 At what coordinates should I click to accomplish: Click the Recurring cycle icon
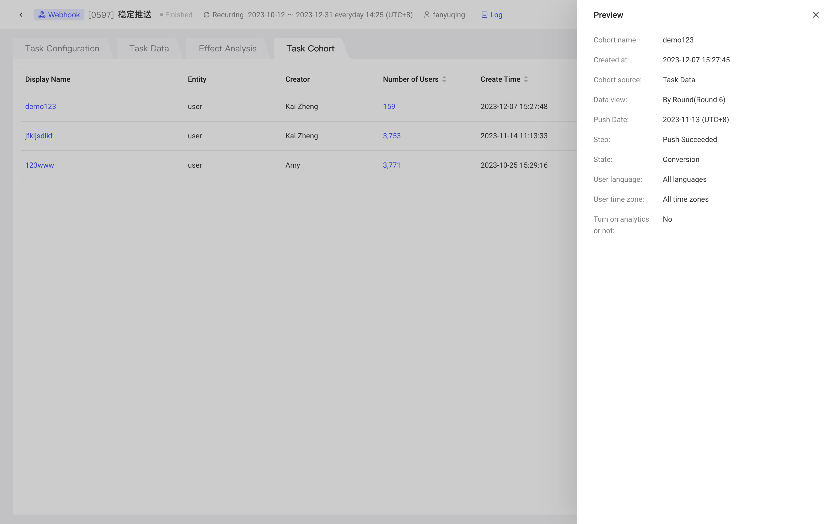pos(206,15)
